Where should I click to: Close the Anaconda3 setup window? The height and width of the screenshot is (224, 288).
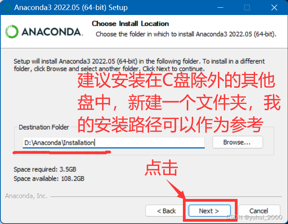(x=274, y=8)
